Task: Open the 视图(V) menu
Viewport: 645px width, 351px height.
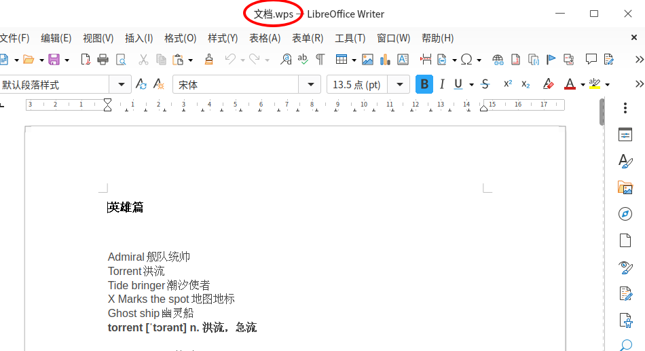Action: point(98,38)
